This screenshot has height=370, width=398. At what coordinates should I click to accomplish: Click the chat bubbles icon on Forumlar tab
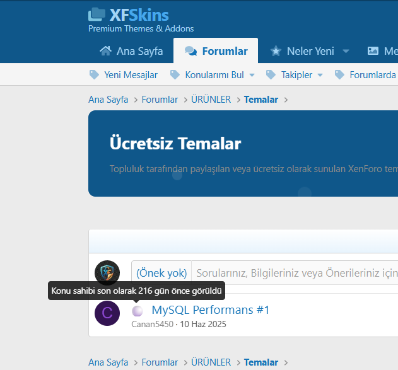click(x=190, y=51)
